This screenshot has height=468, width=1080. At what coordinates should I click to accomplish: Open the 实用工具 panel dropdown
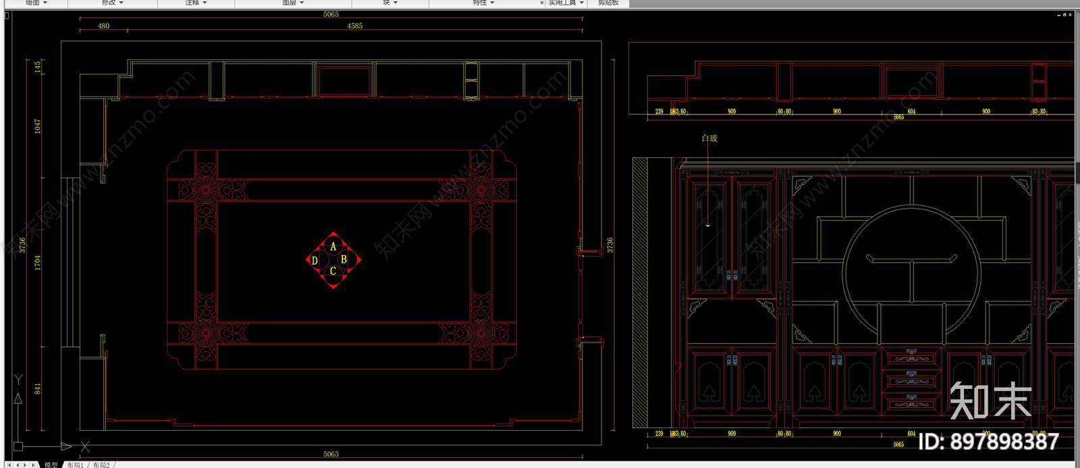(566, 3)
